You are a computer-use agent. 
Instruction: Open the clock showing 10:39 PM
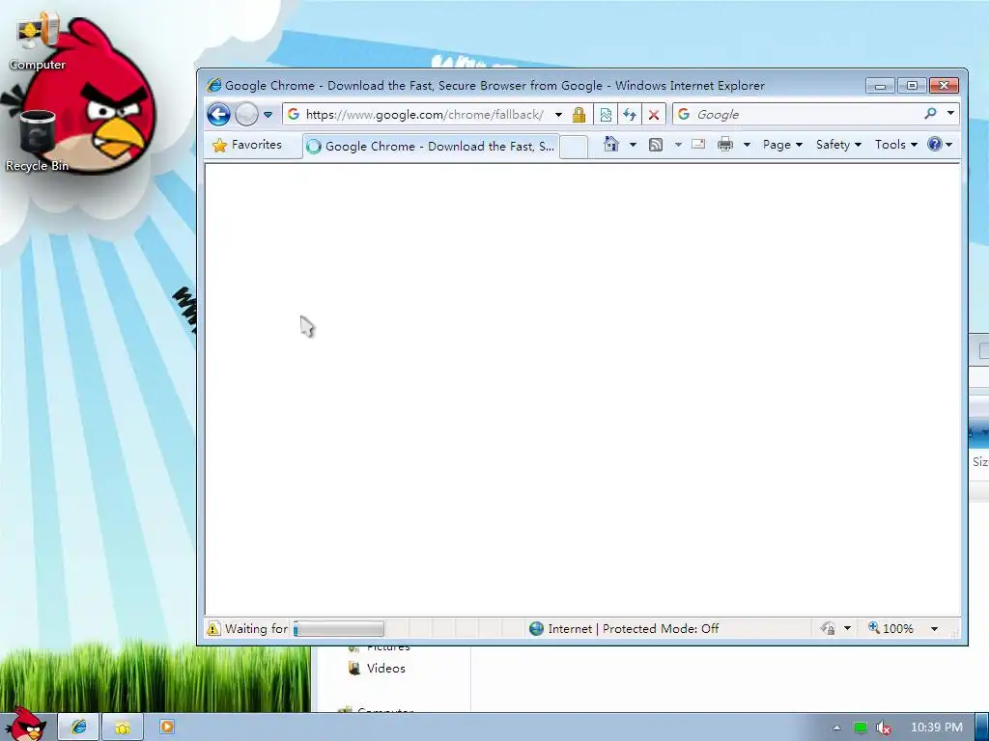[937, 727]
